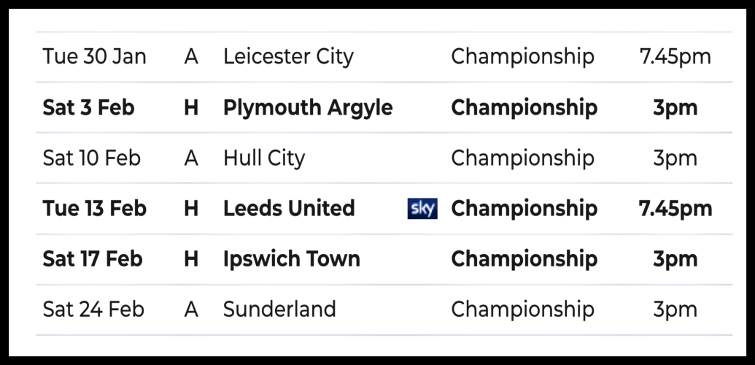The image size is (755, 365).
Task: Click the H venue marker for Ipswich Town
Action: click(191, 259)
